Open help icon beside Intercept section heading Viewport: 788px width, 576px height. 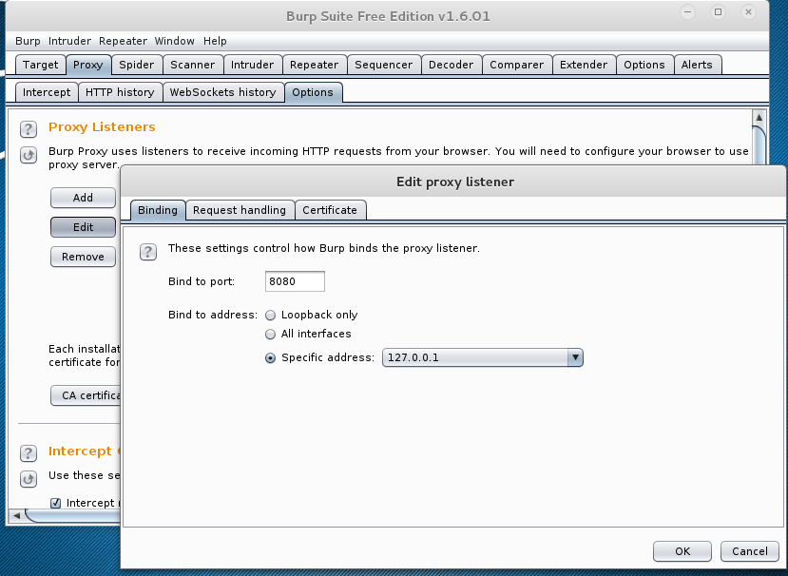(29, 453)
